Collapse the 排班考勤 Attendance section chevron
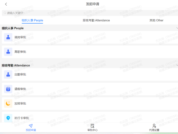Viewport: 178px width, 134px height. pos(177,65)
